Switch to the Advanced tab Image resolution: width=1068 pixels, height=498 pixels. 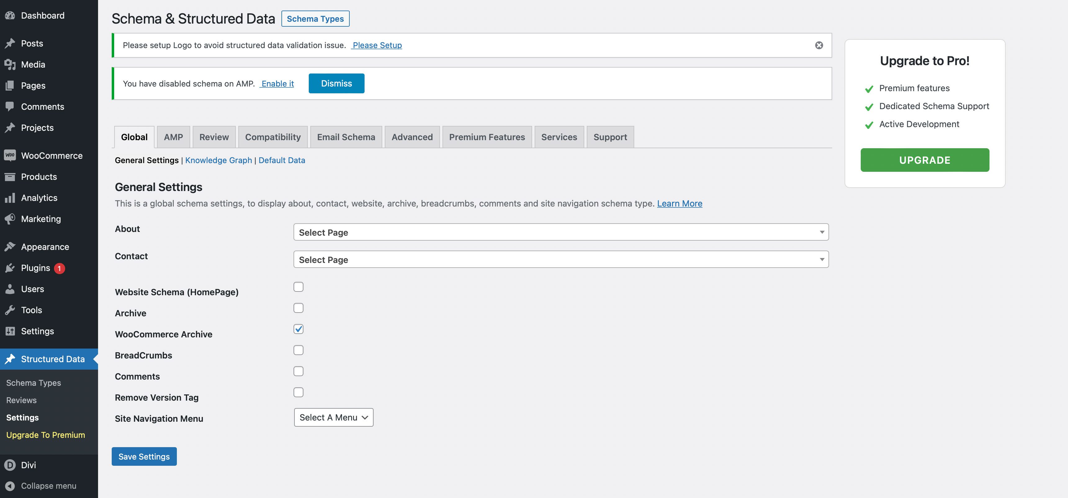[x=412, y=136]
